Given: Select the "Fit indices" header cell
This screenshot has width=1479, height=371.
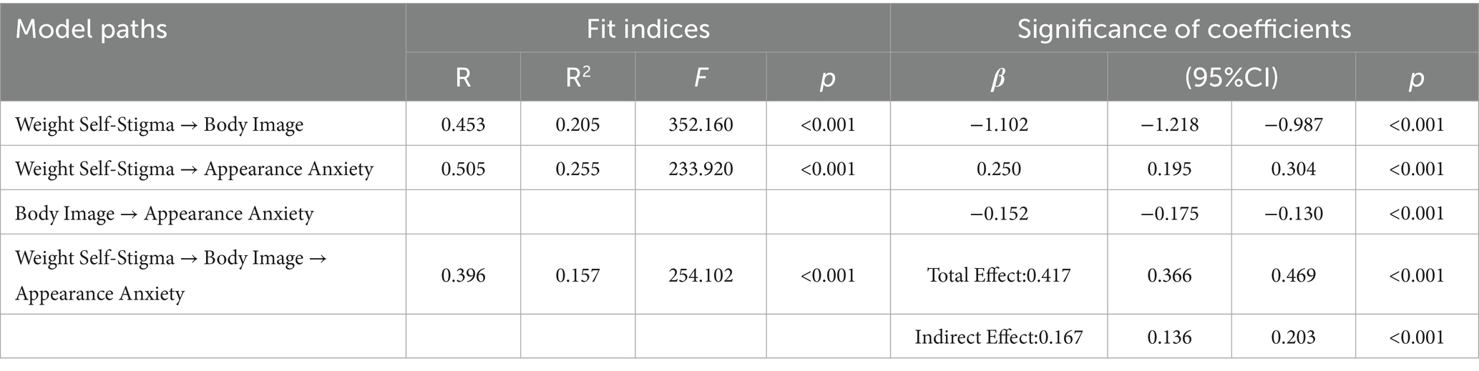Looking at the screenshot, I should (x=648, y=29).
